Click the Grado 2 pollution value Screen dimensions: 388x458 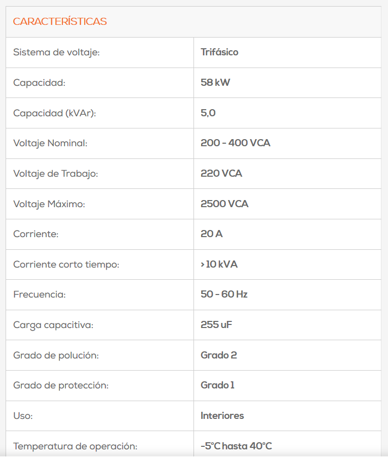click(x=219, y=355)
